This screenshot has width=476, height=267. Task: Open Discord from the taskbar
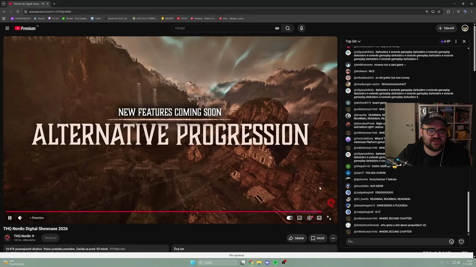[267, 263]
